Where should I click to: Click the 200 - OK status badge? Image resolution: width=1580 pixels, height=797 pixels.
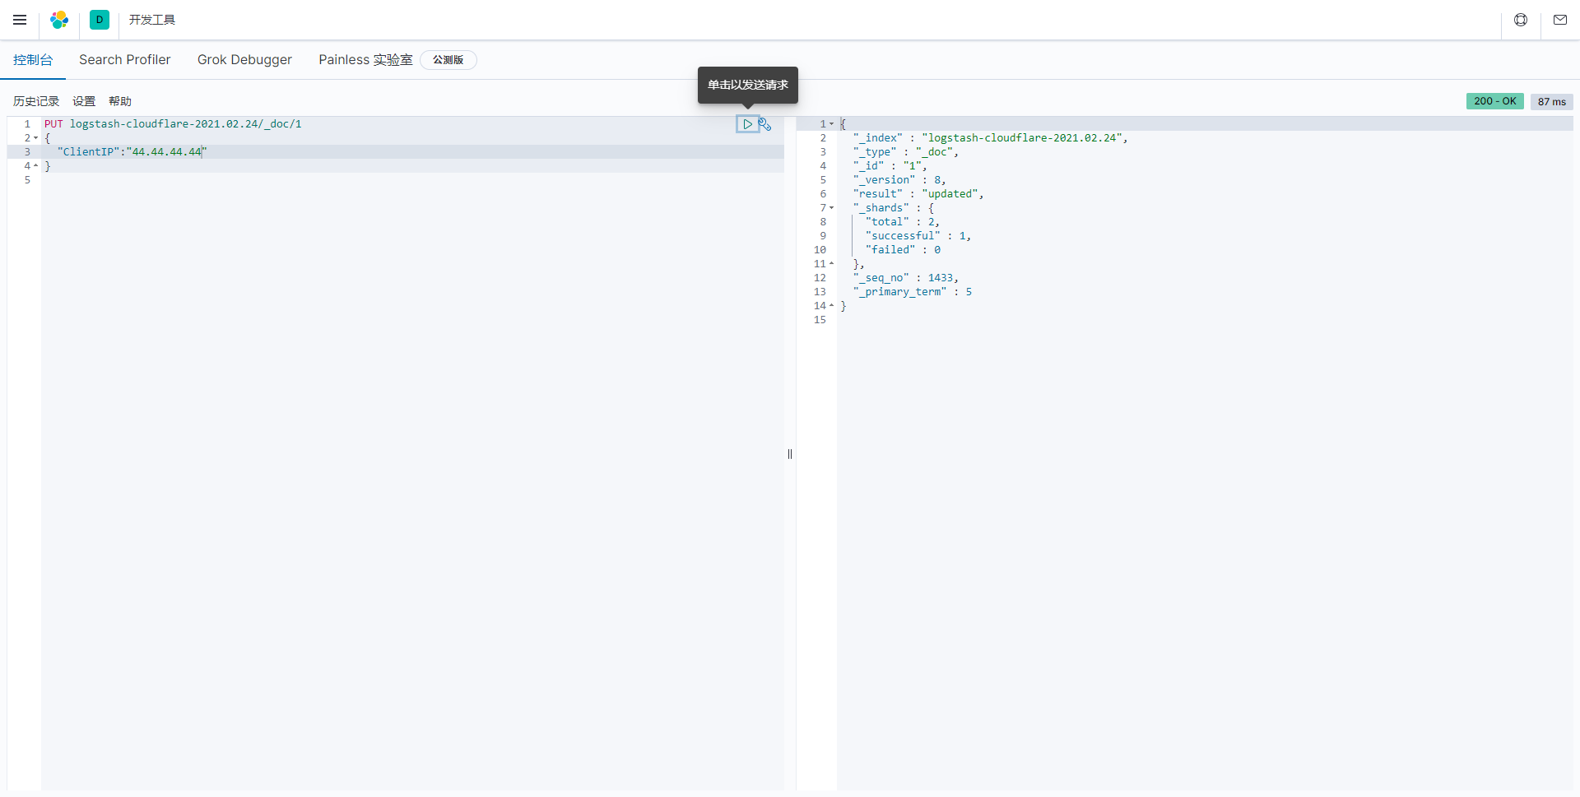(x=1494, y=101)
